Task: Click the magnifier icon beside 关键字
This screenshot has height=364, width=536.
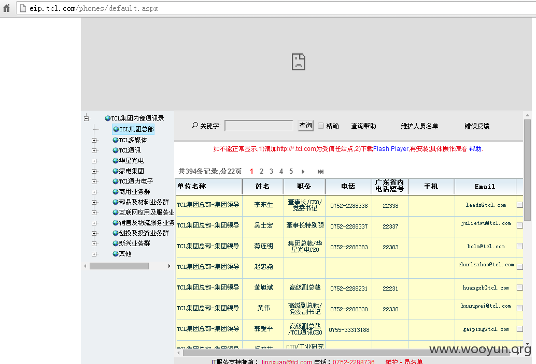Action: coord(195,126)
